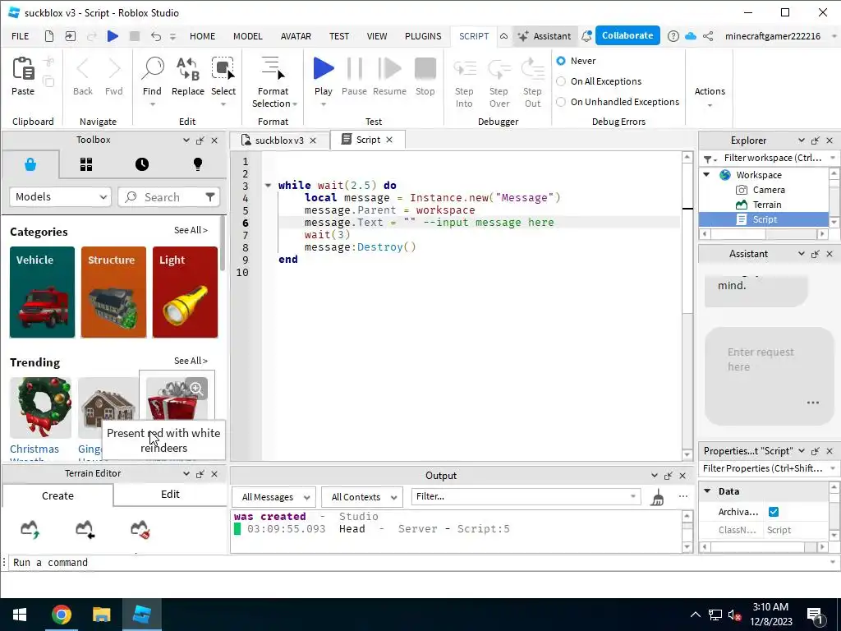Open the FILE menu

coord(21,36)
